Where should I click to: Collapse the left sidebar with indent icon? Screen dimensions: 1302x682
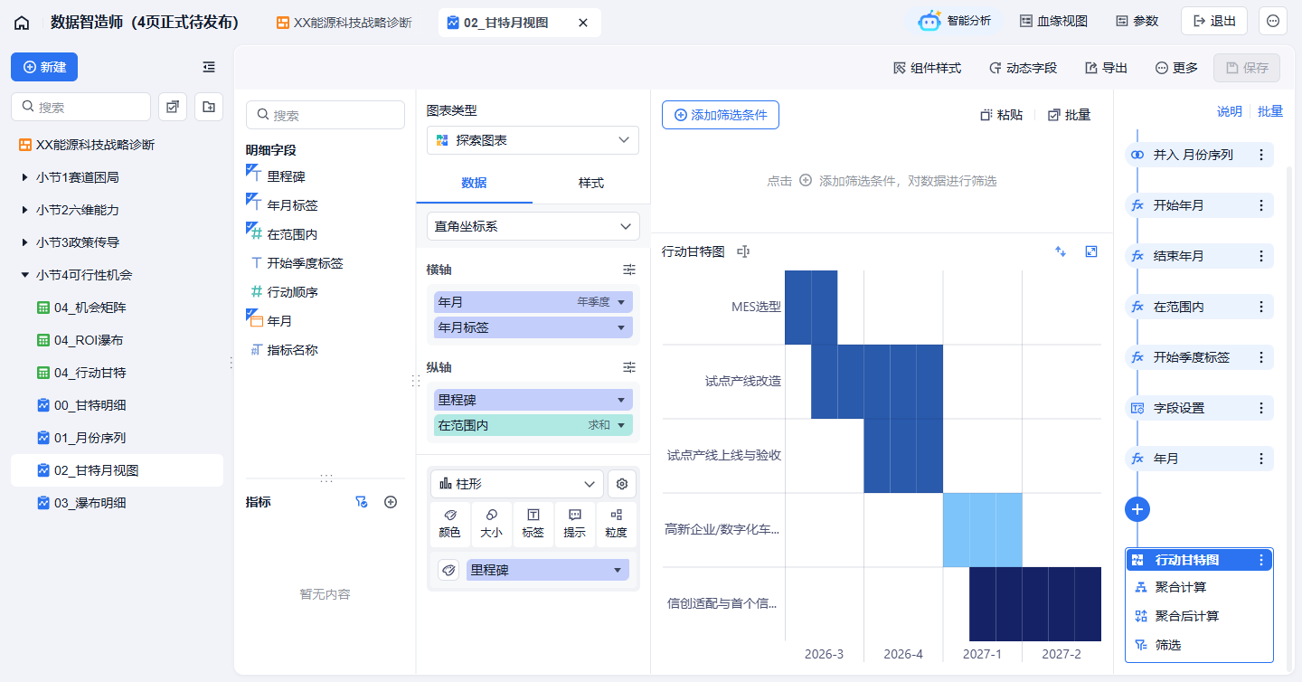click(209, 67)
